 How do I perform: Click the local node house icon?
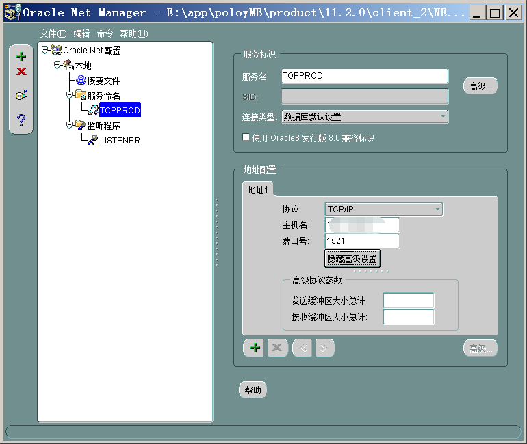point(68,65)
